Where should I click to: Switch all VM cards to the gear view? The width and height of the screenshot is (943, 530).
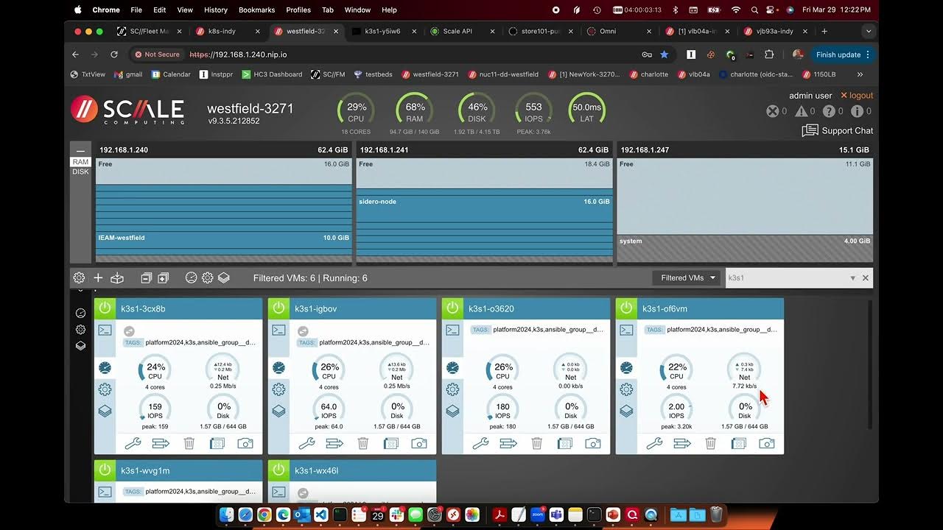[208, 278]
